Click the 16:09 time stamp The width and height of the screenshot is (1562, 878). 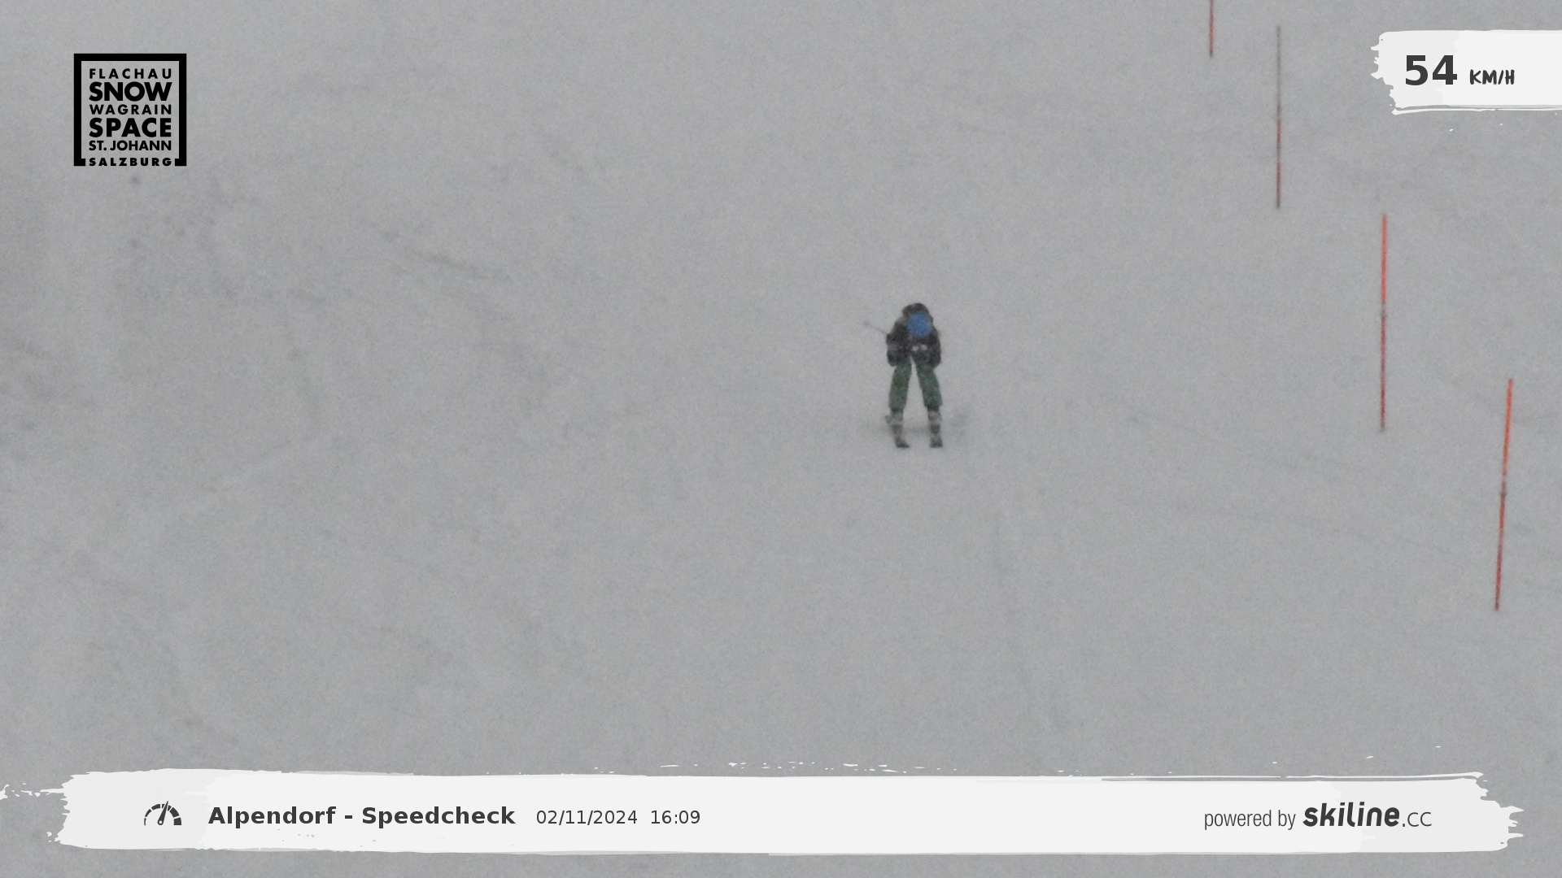pyautogui.click(x=674, y=818)
